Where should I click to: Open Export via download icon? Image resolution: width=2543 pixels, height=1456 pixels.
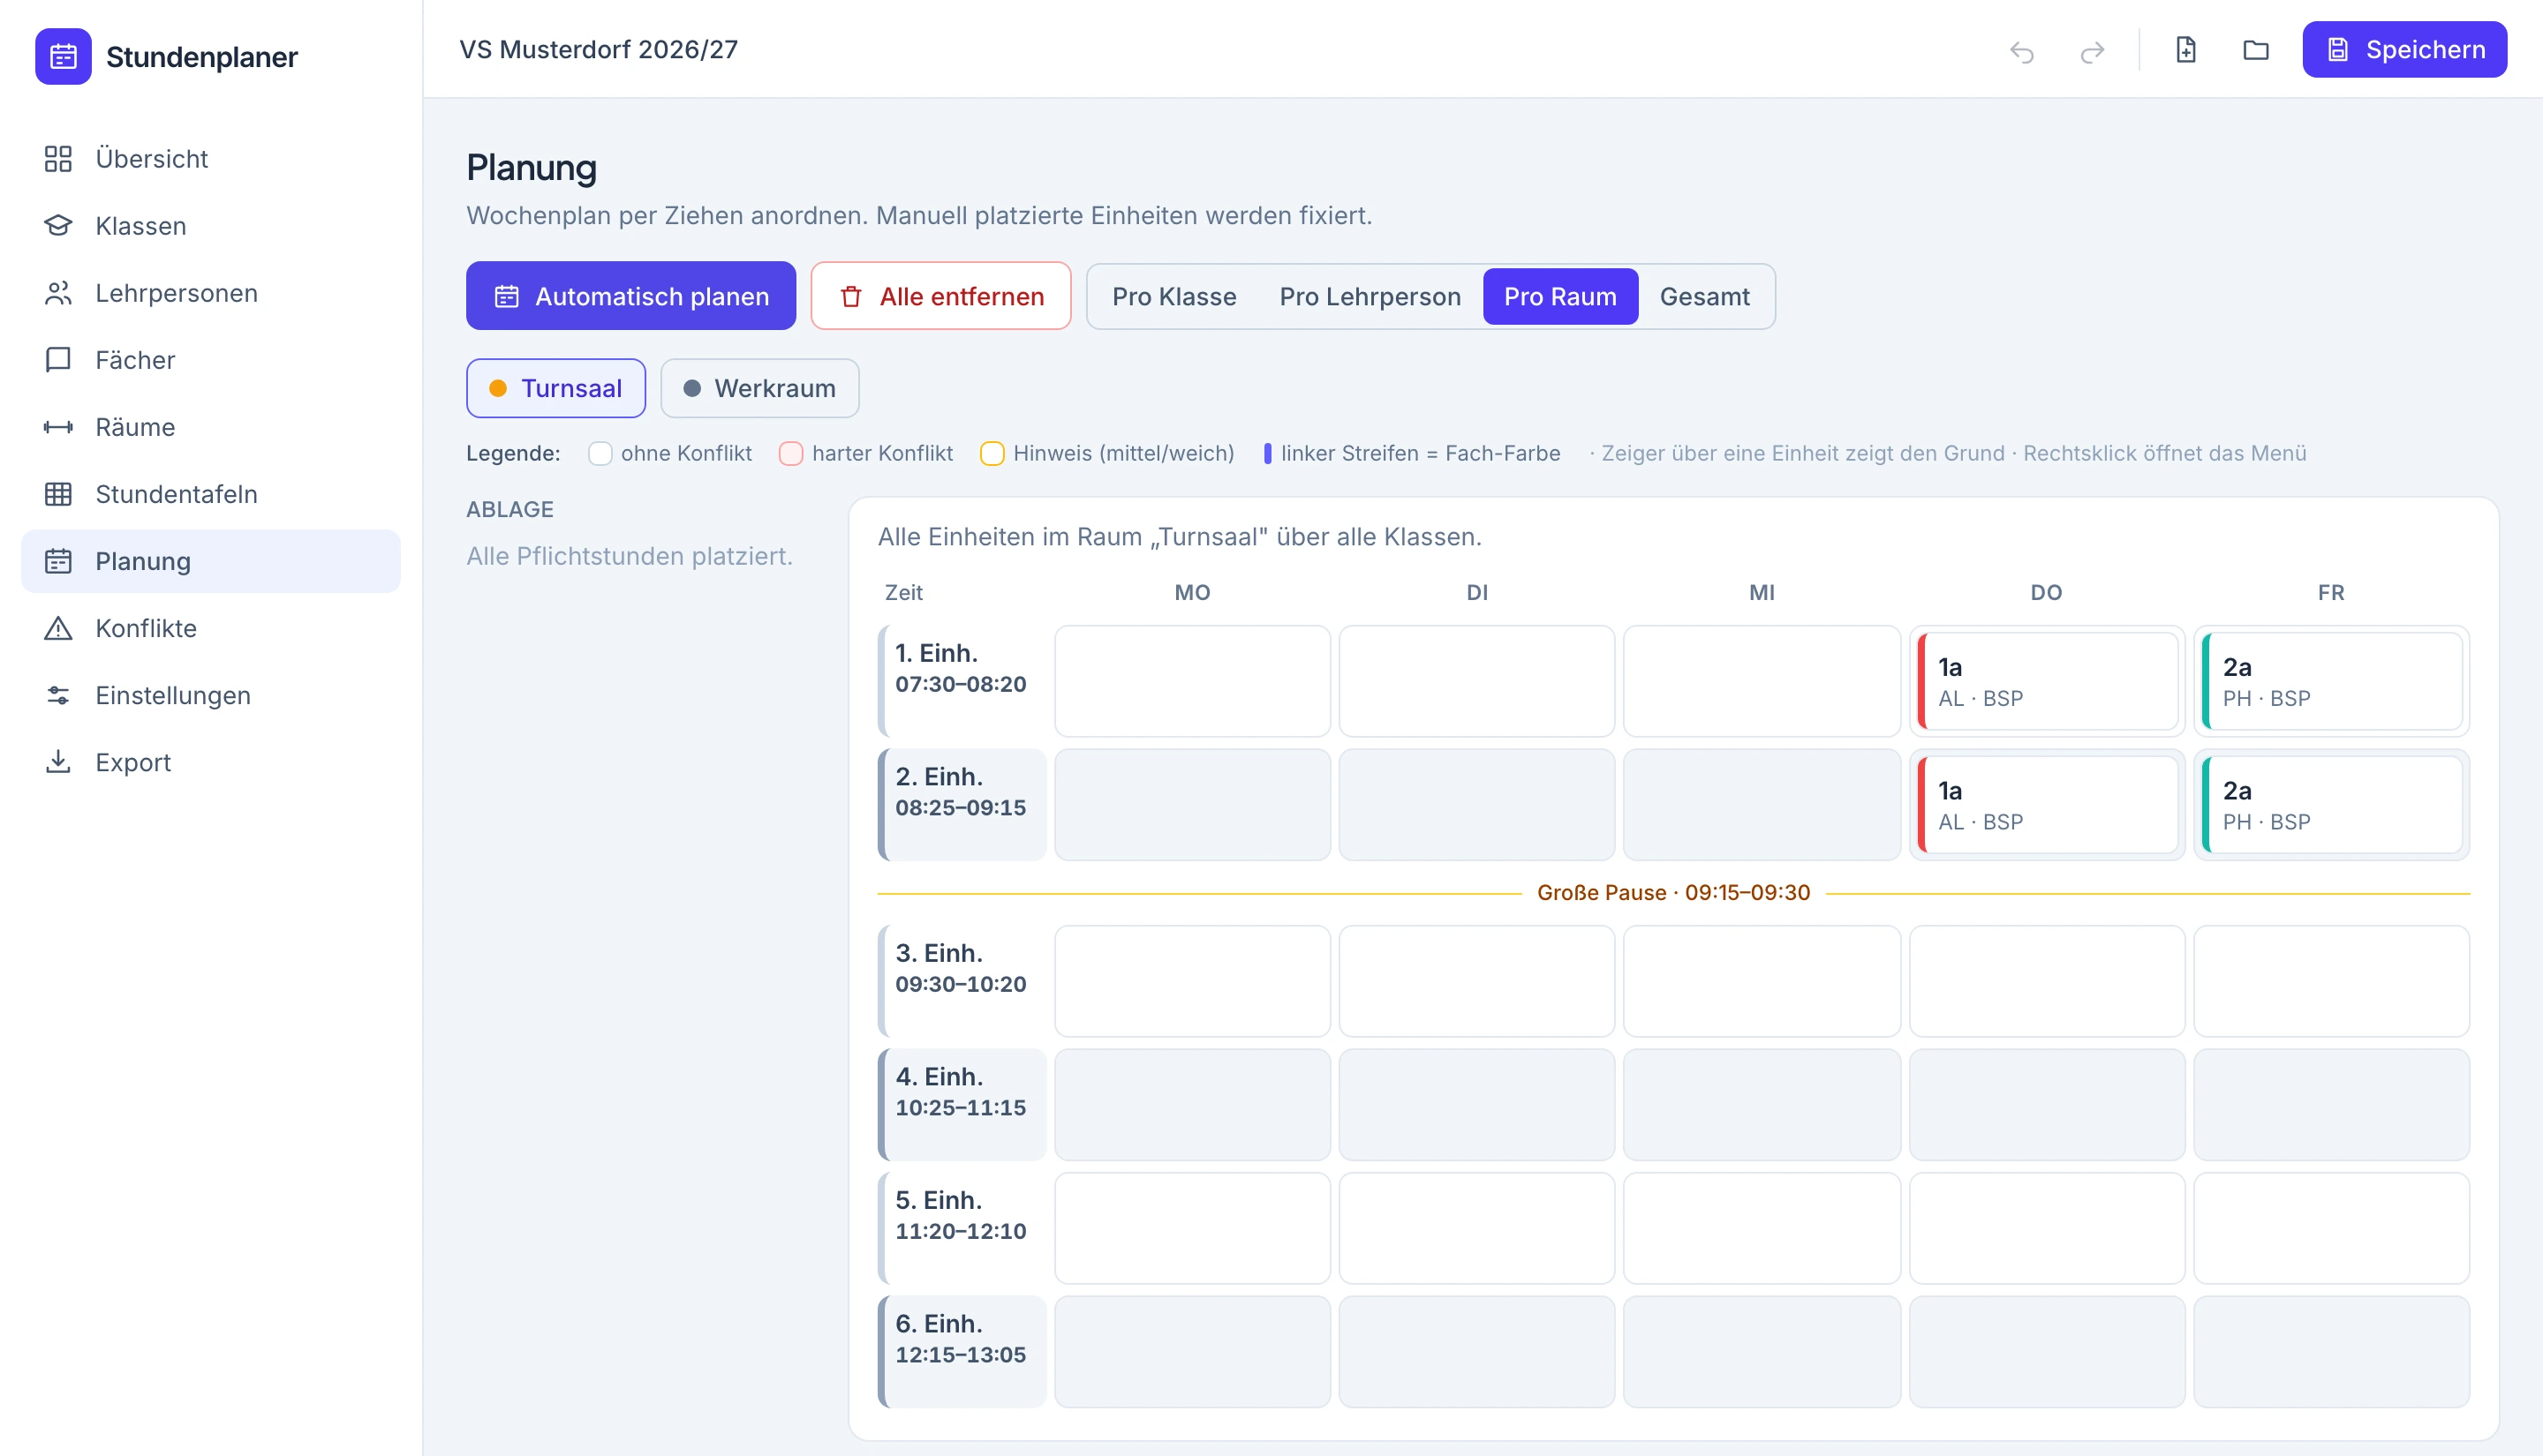click(x=58, y=762)
